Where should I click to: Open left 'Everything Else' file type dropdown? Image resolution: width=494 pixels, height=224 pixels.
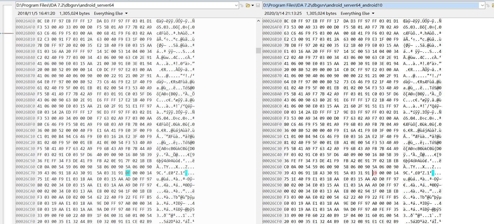(111, 13)
